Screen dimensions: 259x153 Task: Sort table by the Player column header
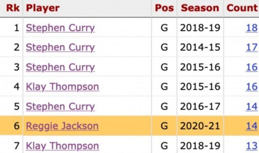click(43, 8)
